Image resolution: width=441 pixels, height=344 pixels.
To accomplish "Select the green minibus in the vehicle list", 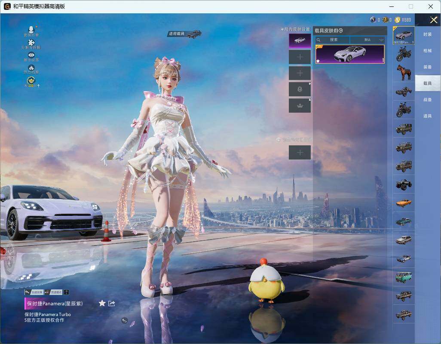I will pyautogui.click(x=404, y=277).
